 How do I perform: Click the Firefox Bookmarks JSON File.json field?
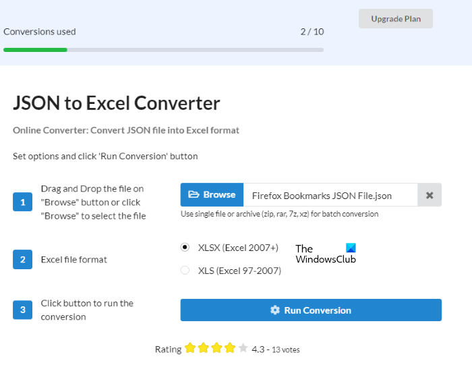330,196
